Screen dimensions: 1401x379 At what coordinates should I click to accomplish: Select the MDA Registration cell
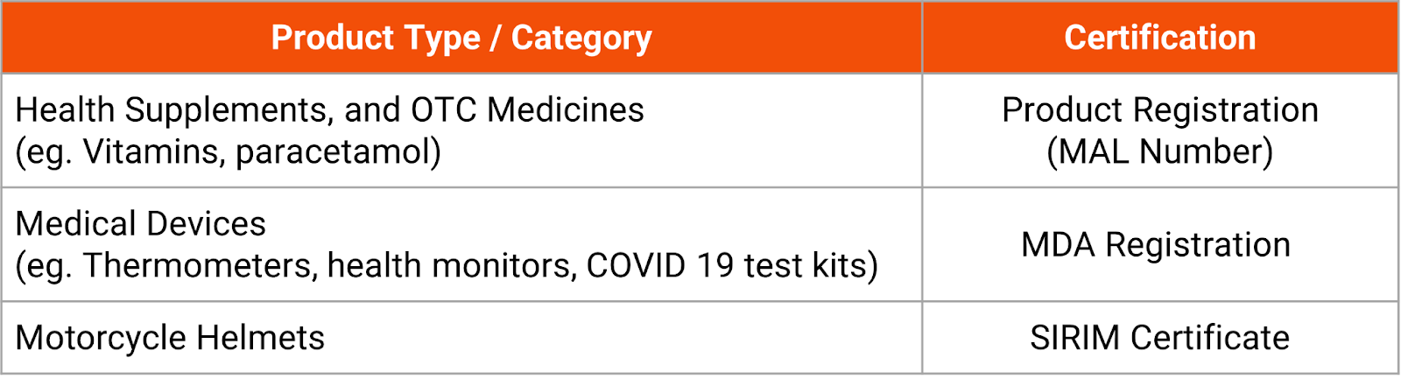pos(1156,245)
